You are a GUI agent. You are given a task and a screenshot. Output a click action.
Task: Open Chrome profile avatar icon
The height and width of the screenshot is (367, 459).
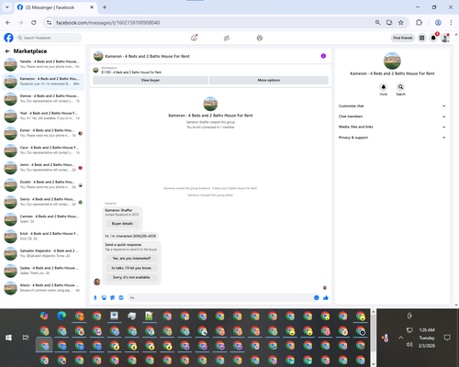click(438, 23)
